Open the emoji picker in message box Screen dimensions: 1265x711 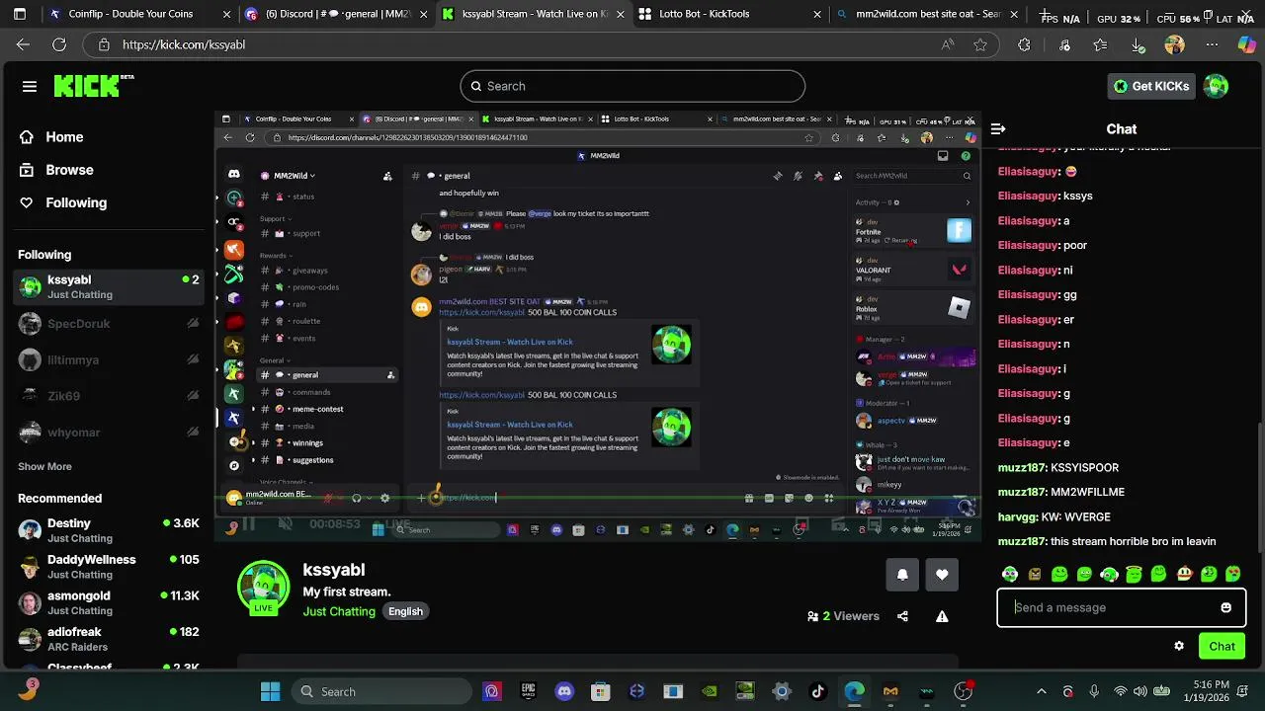1225,607
